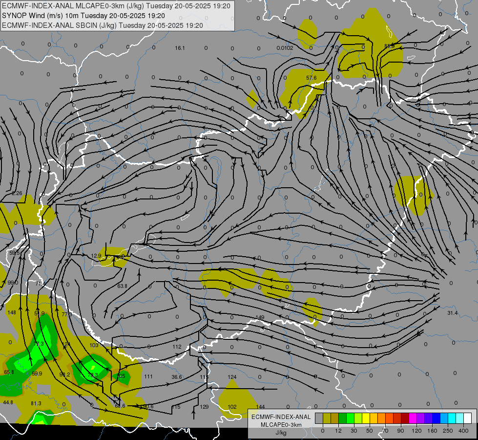Click the map value 129
Viewport: 478px width, 440px height.
(204, 407)
